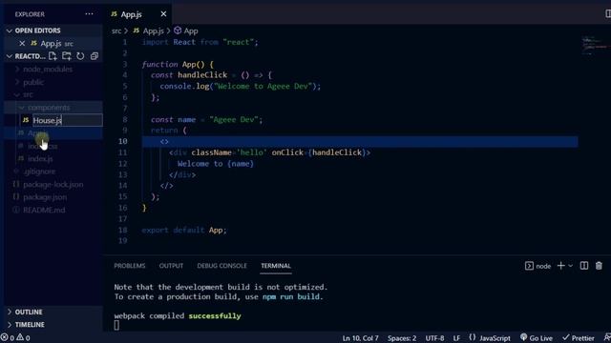Click the New Folder icon in explorer
The height and width of the screenshot is (343, 611).
67,56
